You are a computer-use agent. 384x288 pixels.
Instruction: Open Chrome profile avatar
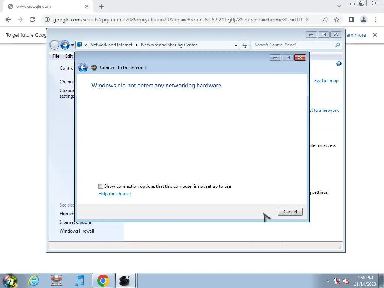(364, 19)
